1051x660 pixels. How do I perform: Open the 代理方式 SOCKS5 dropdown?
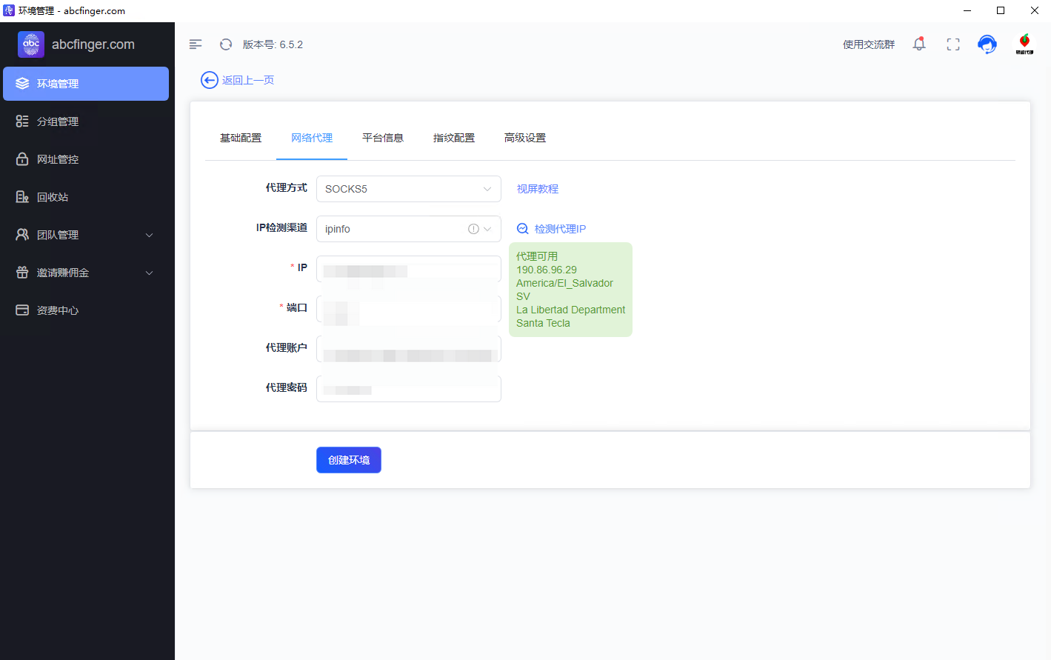click(x=408, y=189)
